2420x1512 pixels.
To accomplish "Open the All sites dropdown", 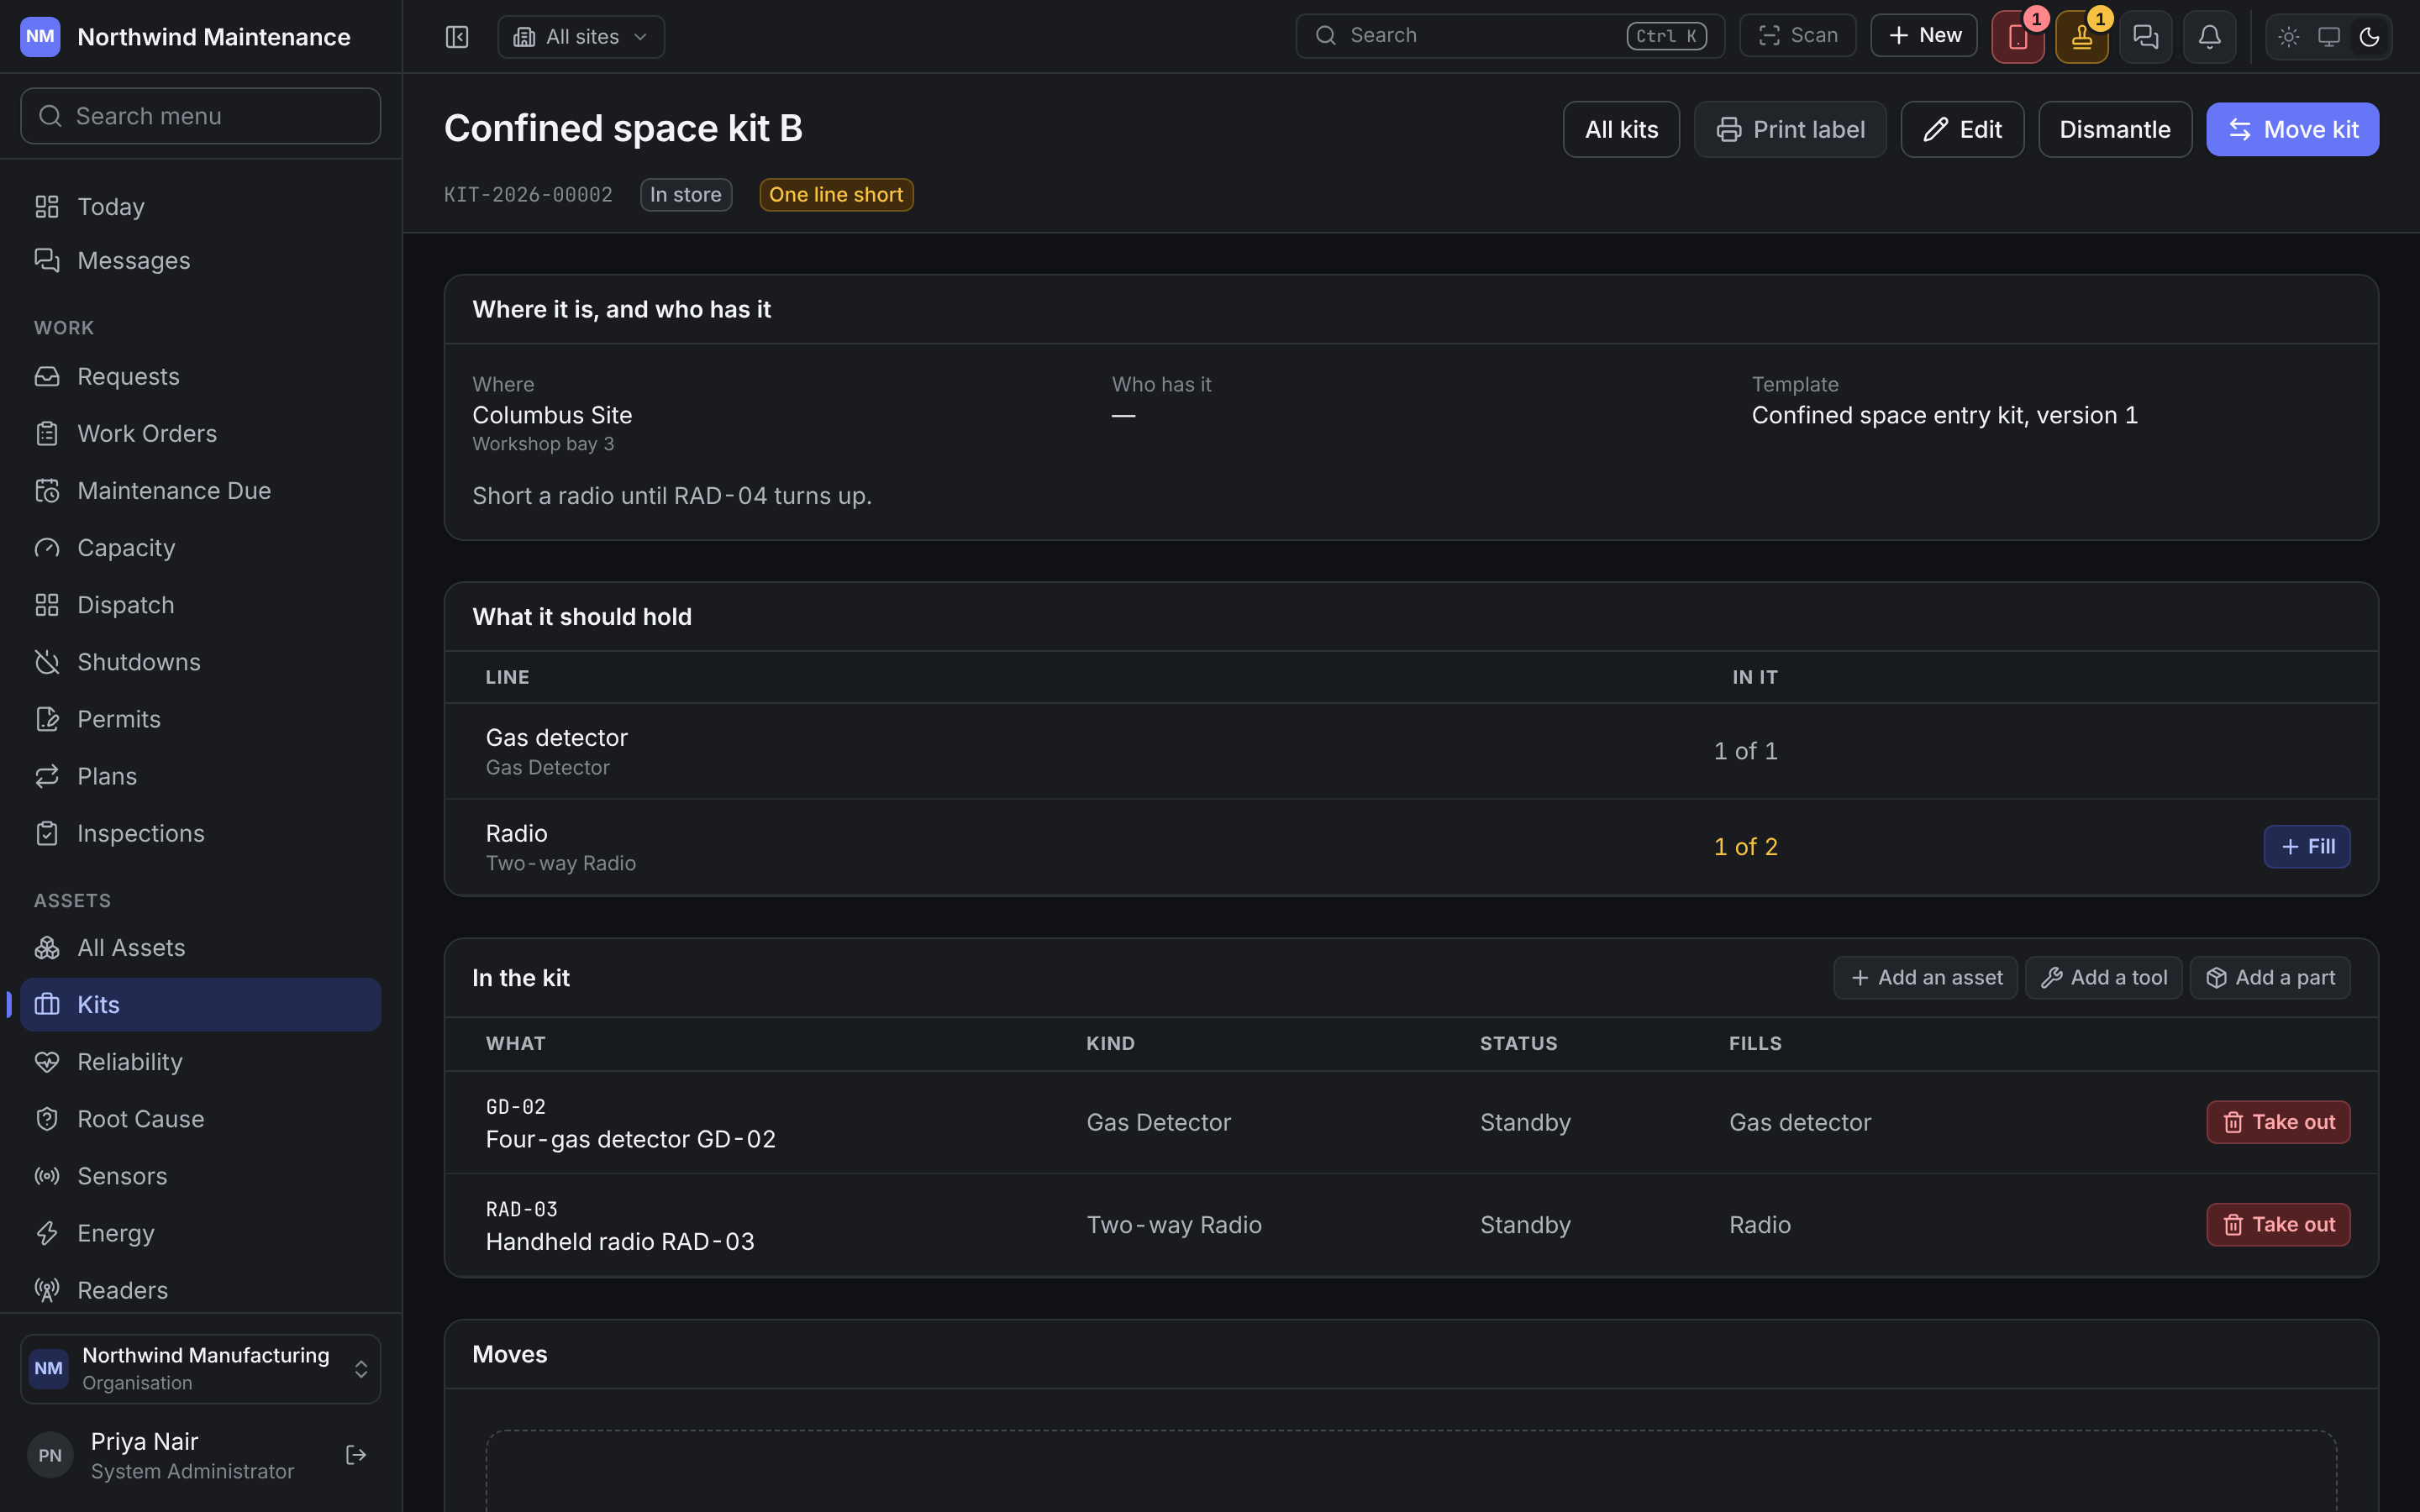I will pyautogui.click(x=581, y=37).
